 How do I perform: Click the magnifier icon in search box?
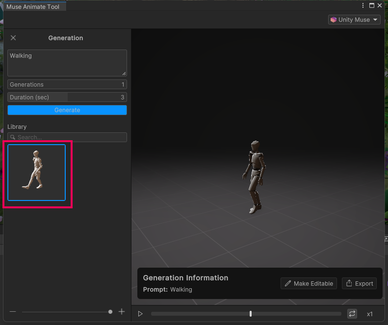coord(13,138)
